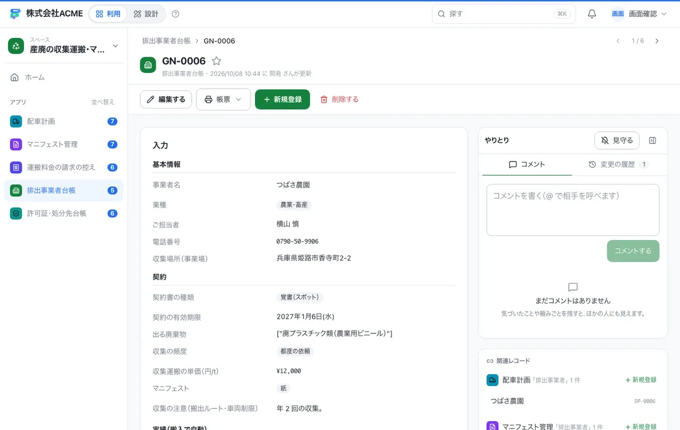Click the GN-0006 record header icon
The height and width of the screenshot is (430, 680).
148,65
